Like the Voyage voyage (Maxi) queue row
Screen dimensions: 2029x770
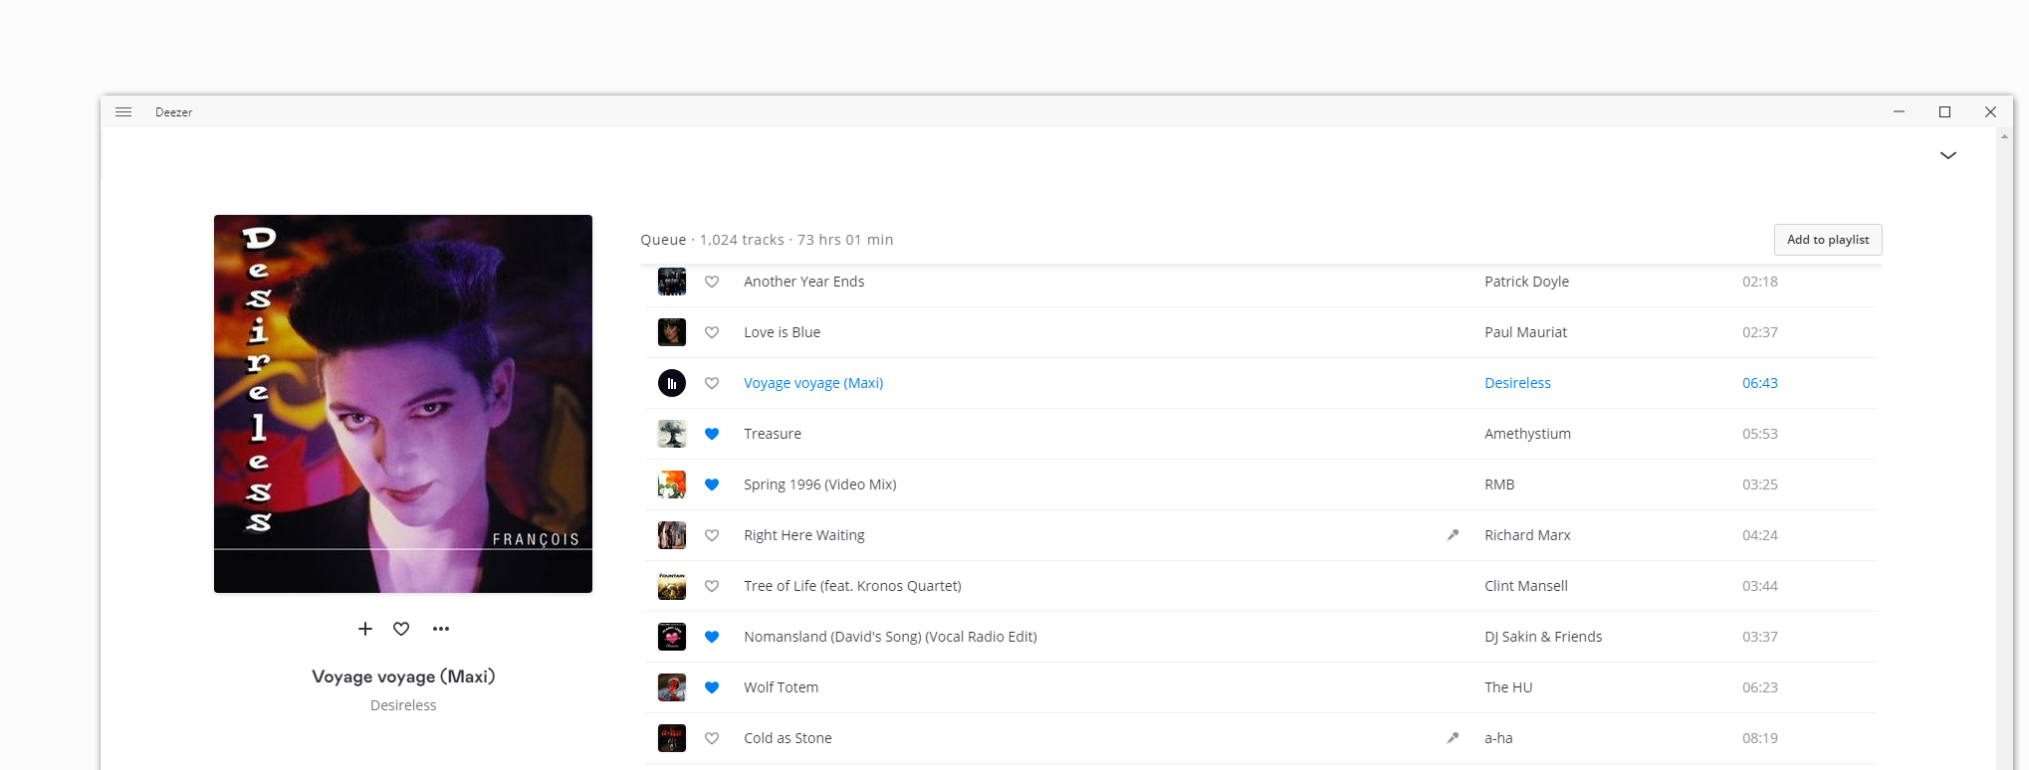tap(712, 383)
